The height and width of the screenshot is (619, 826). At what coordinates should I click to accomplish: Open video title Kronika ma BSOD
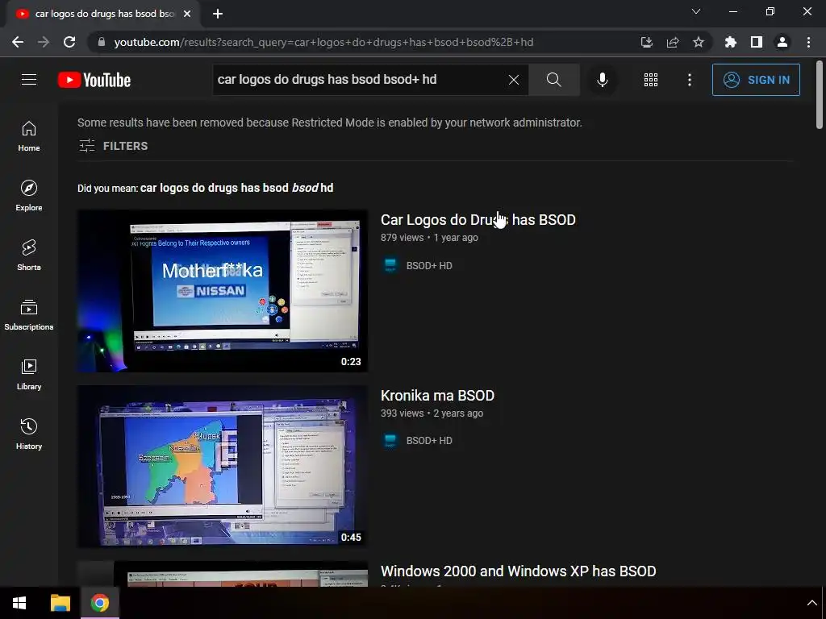(x=437, y=395)
